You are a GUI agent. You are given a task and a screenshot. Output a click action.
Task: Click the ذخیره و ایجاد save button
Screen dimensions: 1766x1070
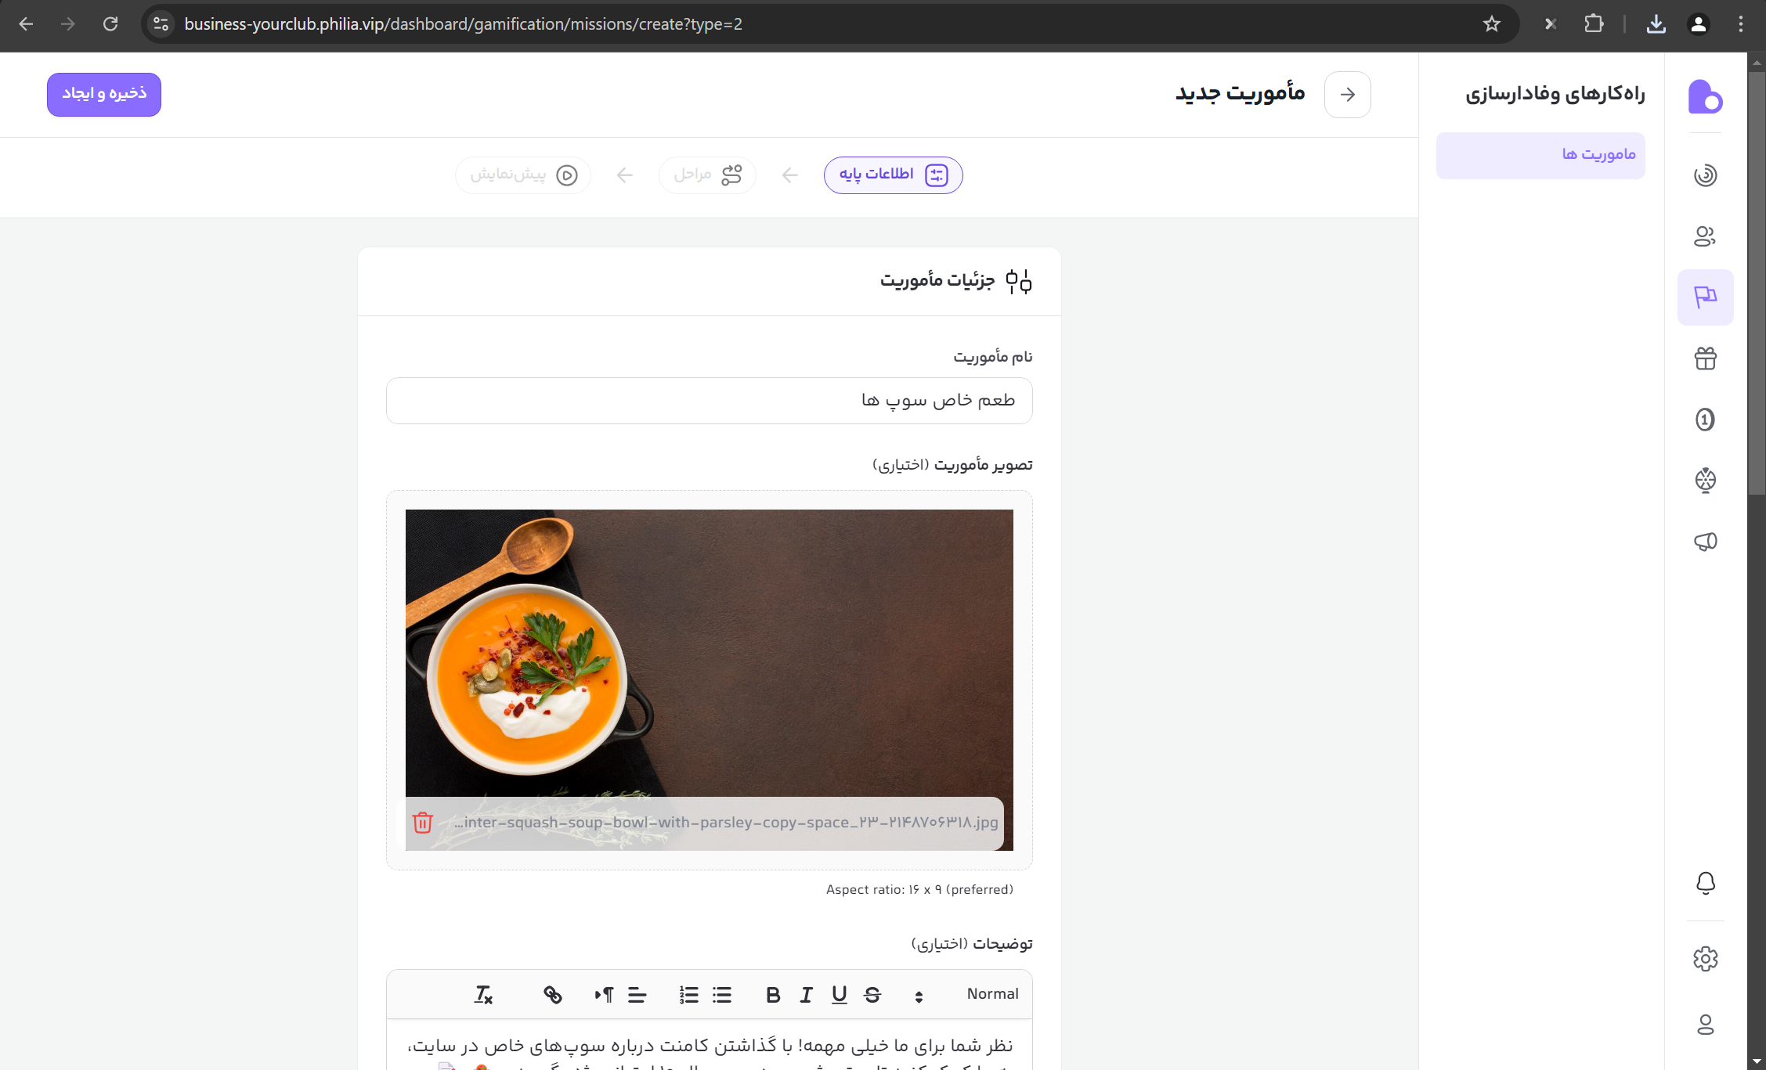click(104, 94)
